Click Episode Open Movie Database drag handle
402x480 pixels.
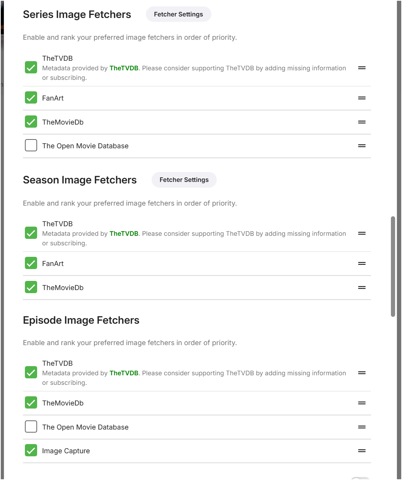[362, 427]
